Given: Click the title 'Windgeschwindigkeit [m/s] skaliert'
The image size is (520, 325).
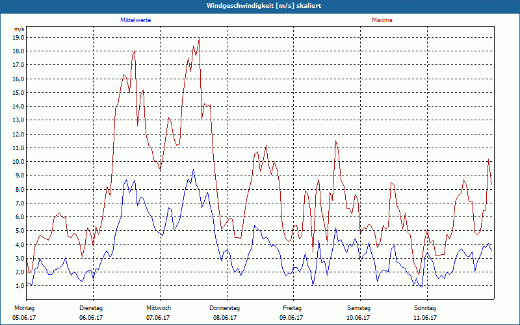Looking at the screenshot, I should (264, 6).
